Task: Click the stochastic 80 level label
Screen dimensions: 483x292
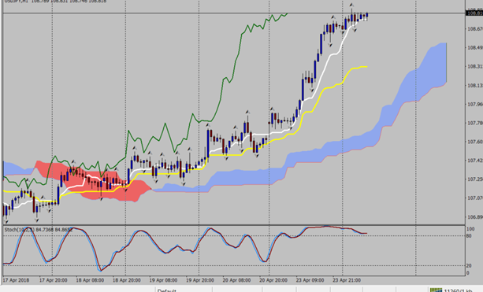Action: pyautogui.click(x=469, y=236)
